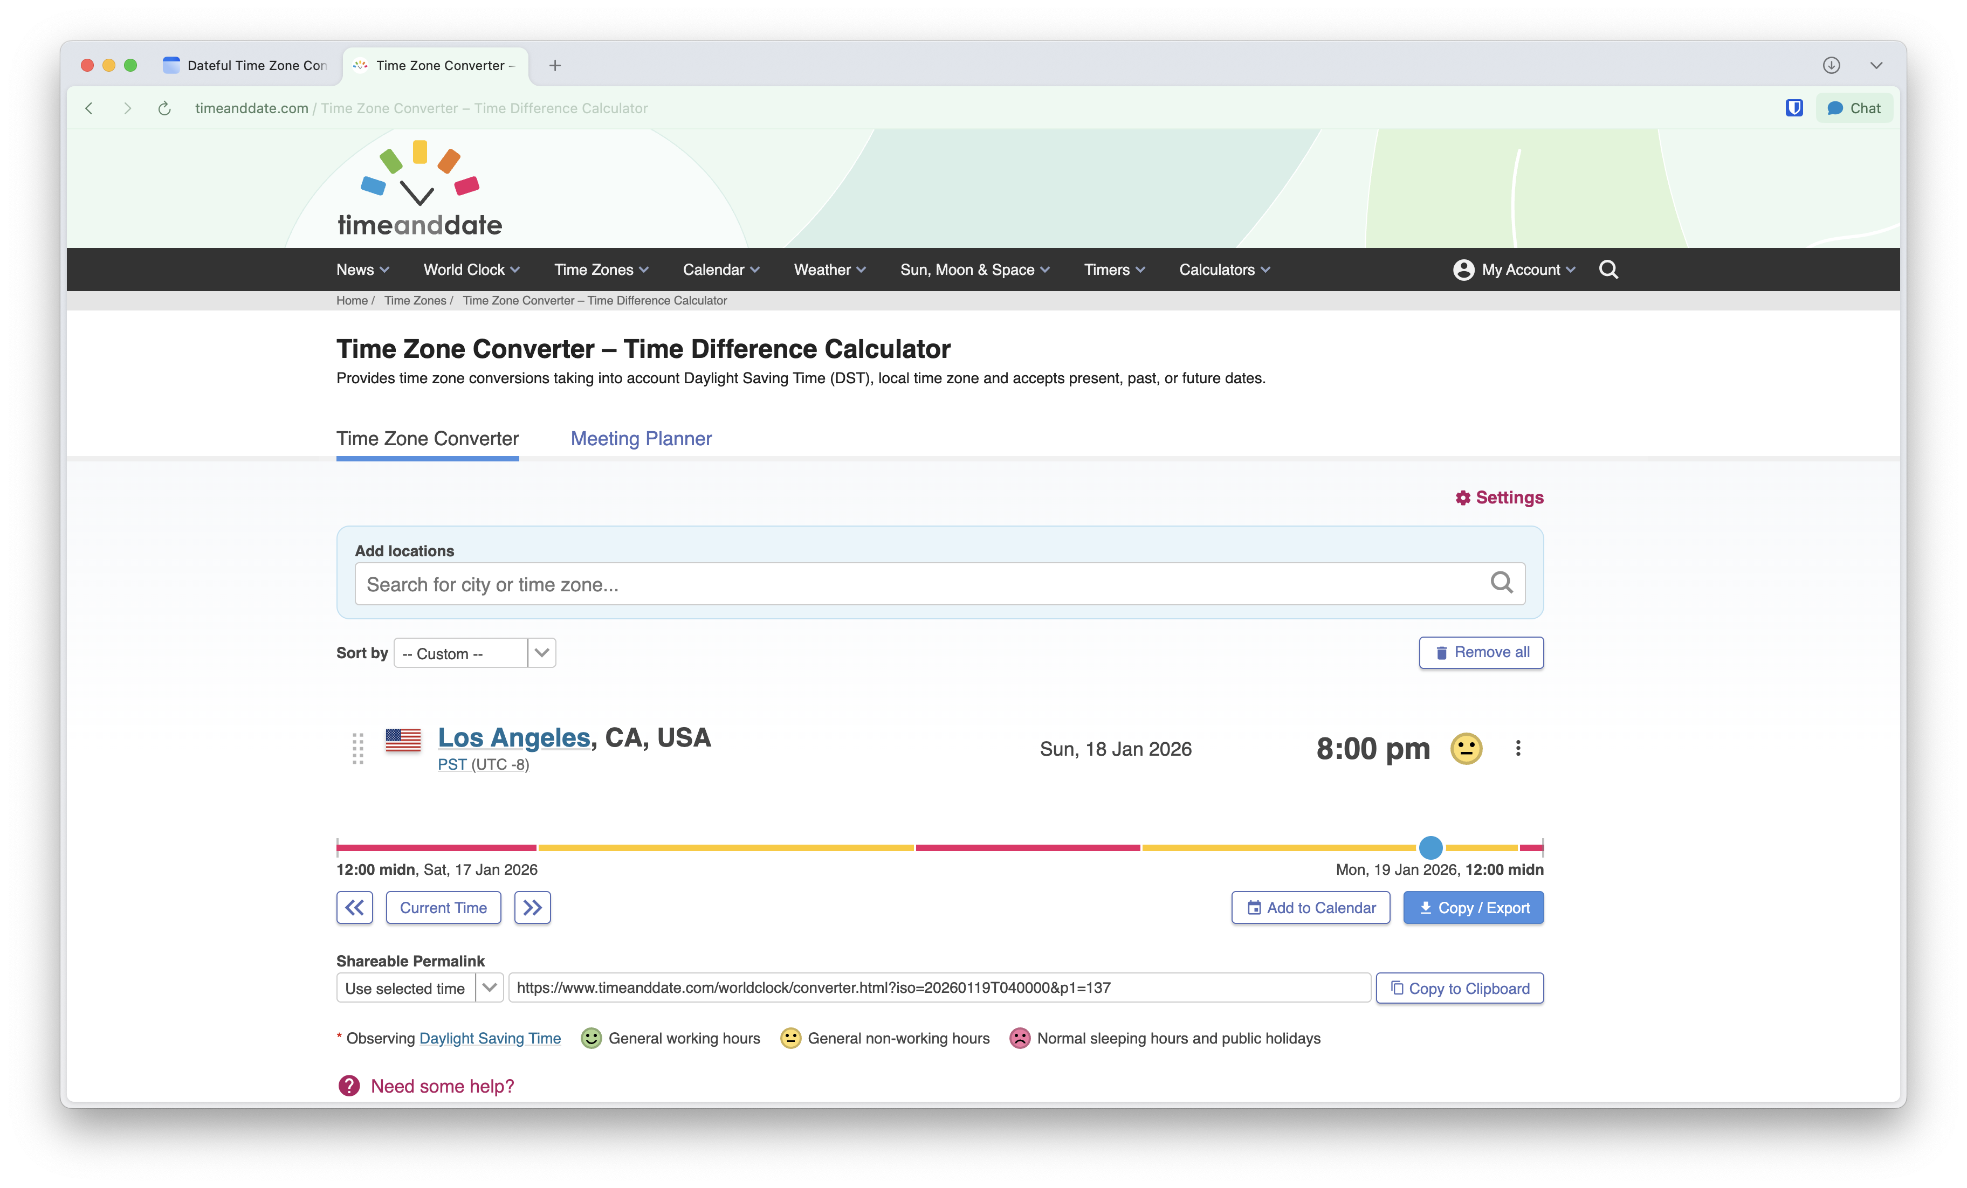Switch to the Meeting Planner tab
Viewport: 1967px width, 1188px height.
(641, 439)
